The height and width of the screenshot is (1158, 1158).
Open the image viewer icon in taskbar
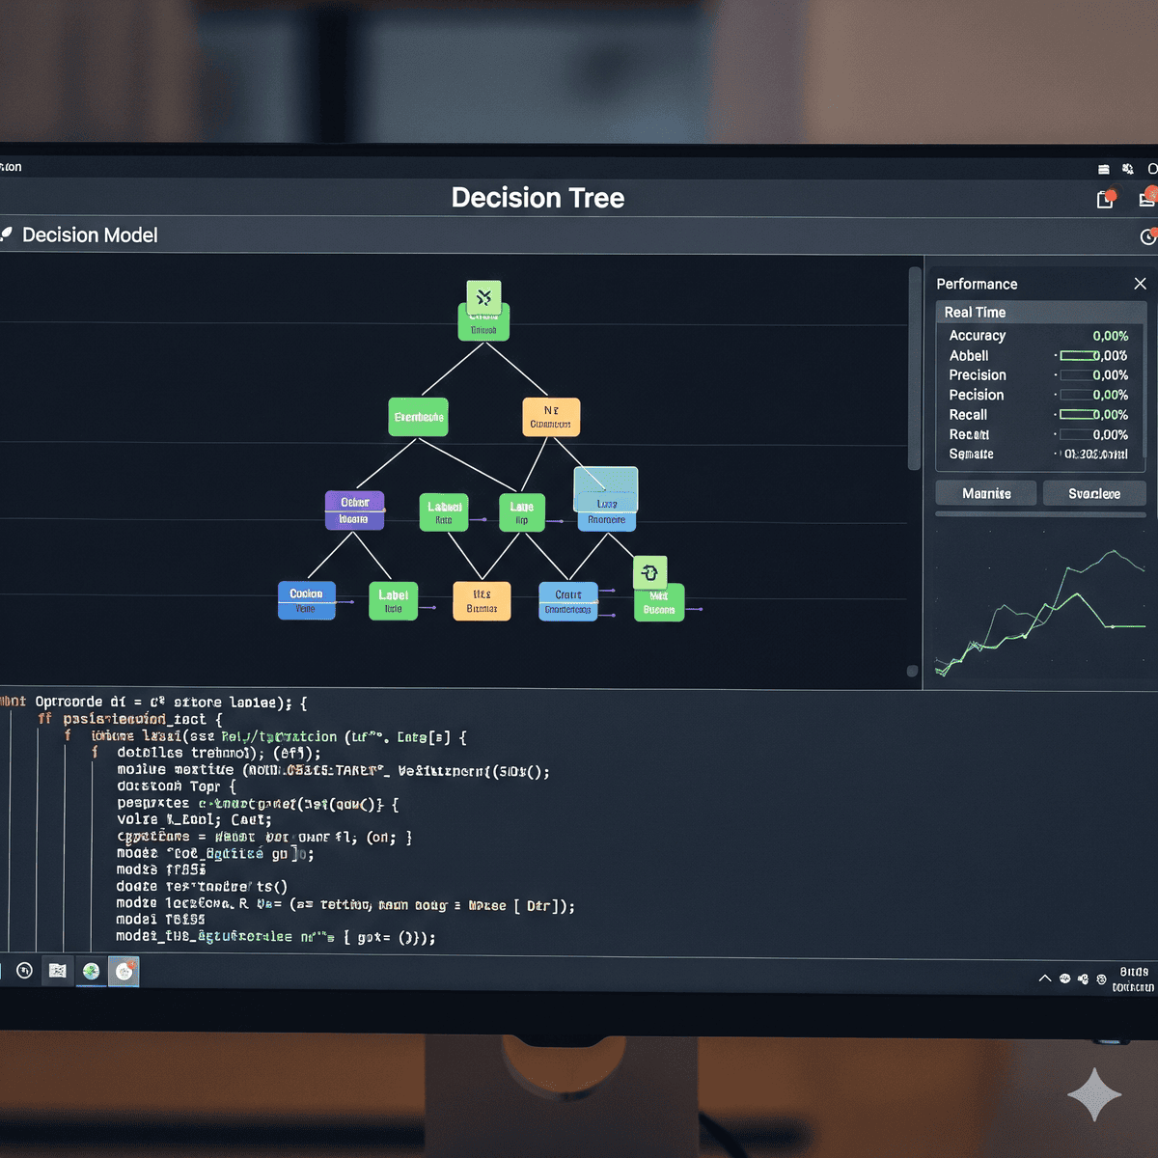tap(58, 971)
